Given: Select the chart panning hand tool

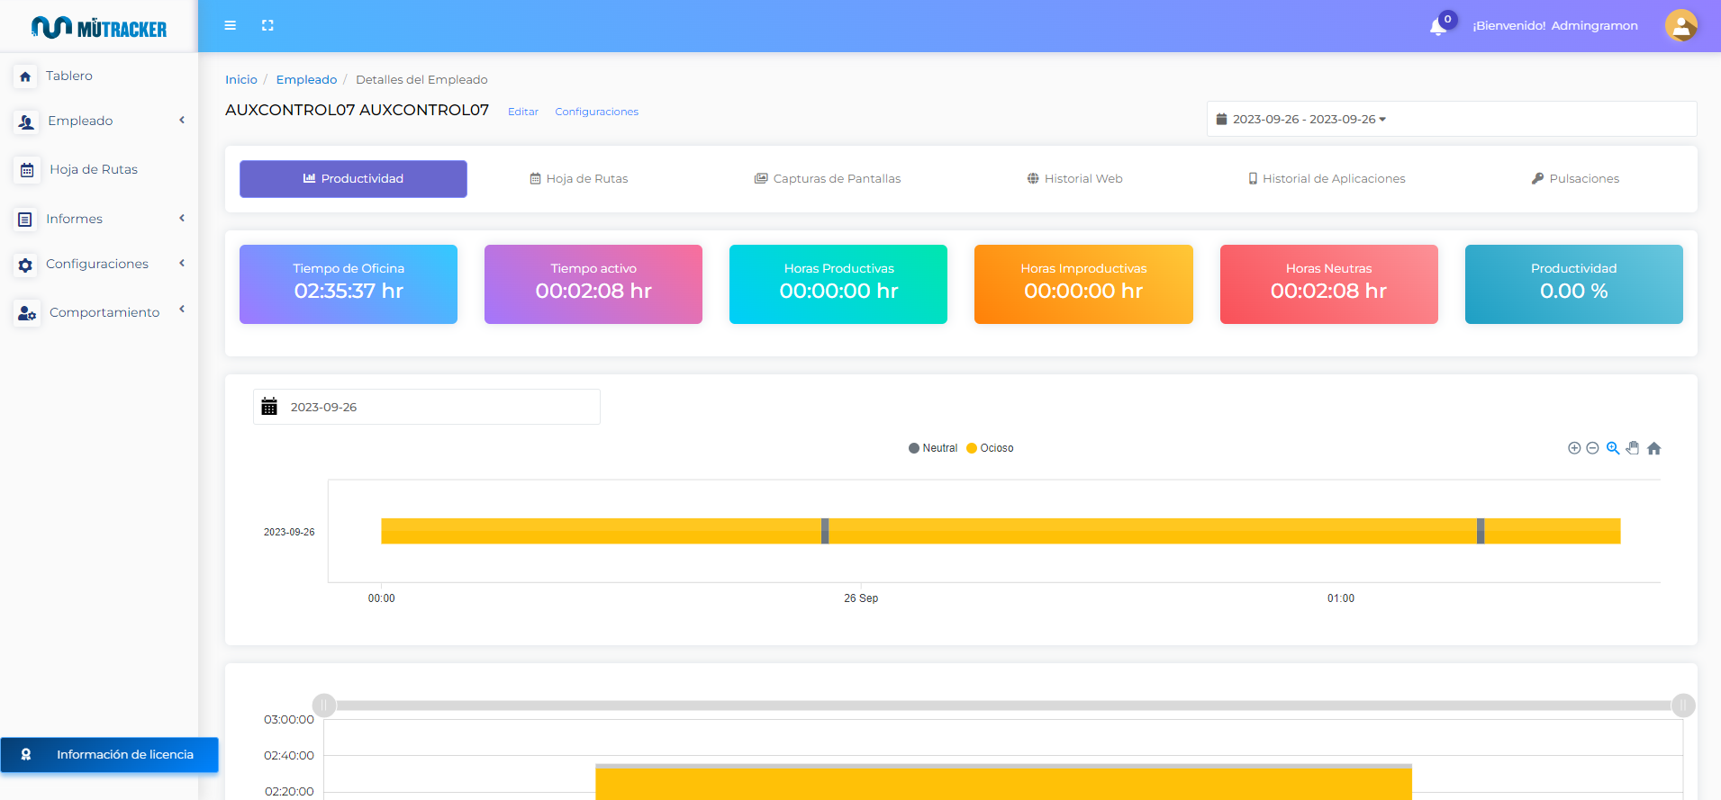Looking at the screenshot, I should 1633,448.
